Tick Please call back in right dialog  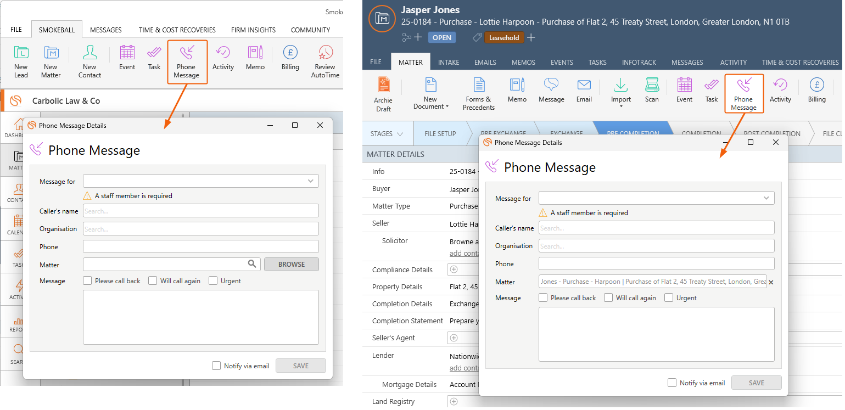543,297
